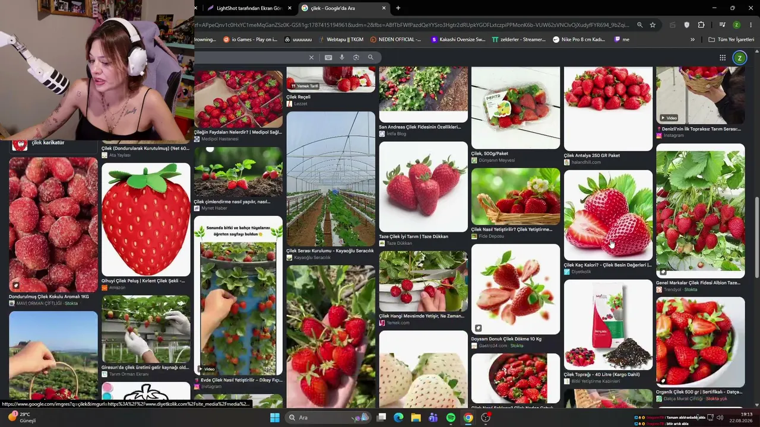Switch to the LightShot tab
The width and height of the screenshot is (760, 427).
(249, 8)
